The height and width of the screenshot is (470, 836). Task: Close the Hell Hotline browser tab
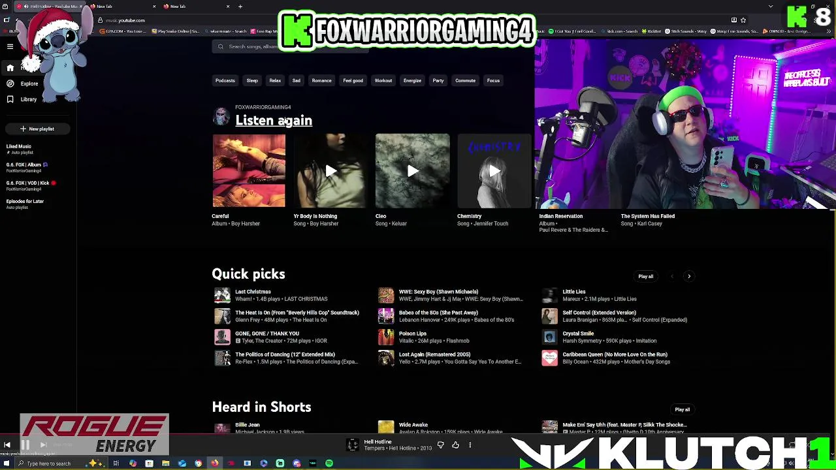81,7
